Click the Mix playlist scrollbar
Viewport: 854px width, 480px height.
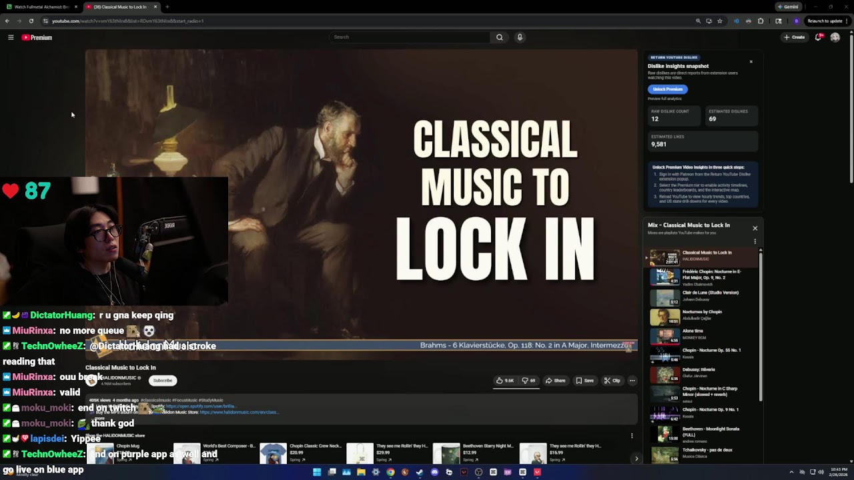pos(761,327)
